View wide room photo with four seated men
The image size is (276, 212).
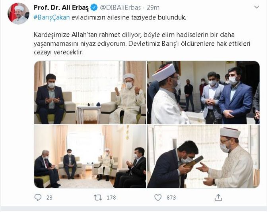point(90,156)
